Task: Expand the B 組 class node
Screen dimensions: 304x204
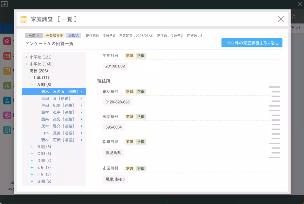Action: pos(31,147)
